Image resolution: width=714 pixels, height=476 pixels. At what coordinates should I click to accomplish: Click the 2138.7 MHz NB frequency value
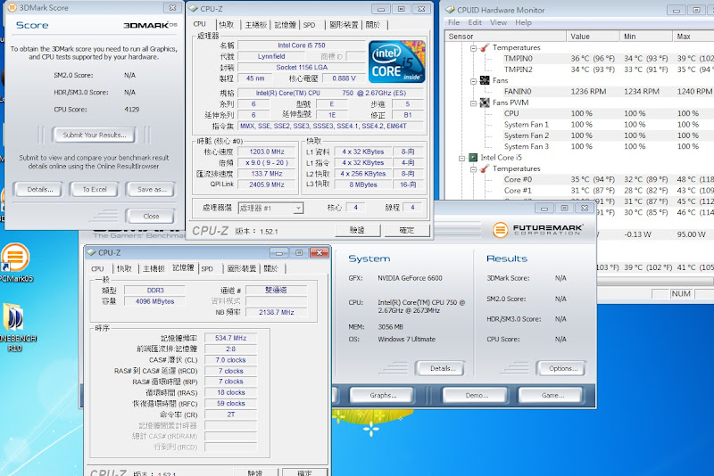click(x=277, y=312)
